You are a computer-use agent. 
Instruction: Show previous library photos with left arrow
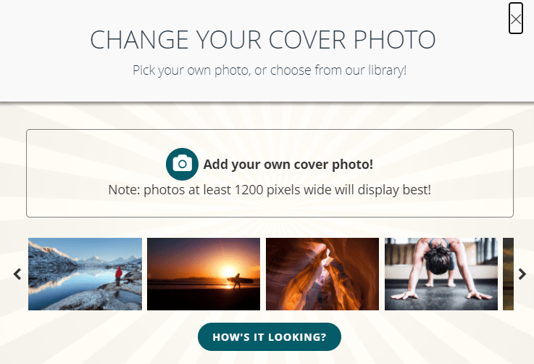coord(17,274)
